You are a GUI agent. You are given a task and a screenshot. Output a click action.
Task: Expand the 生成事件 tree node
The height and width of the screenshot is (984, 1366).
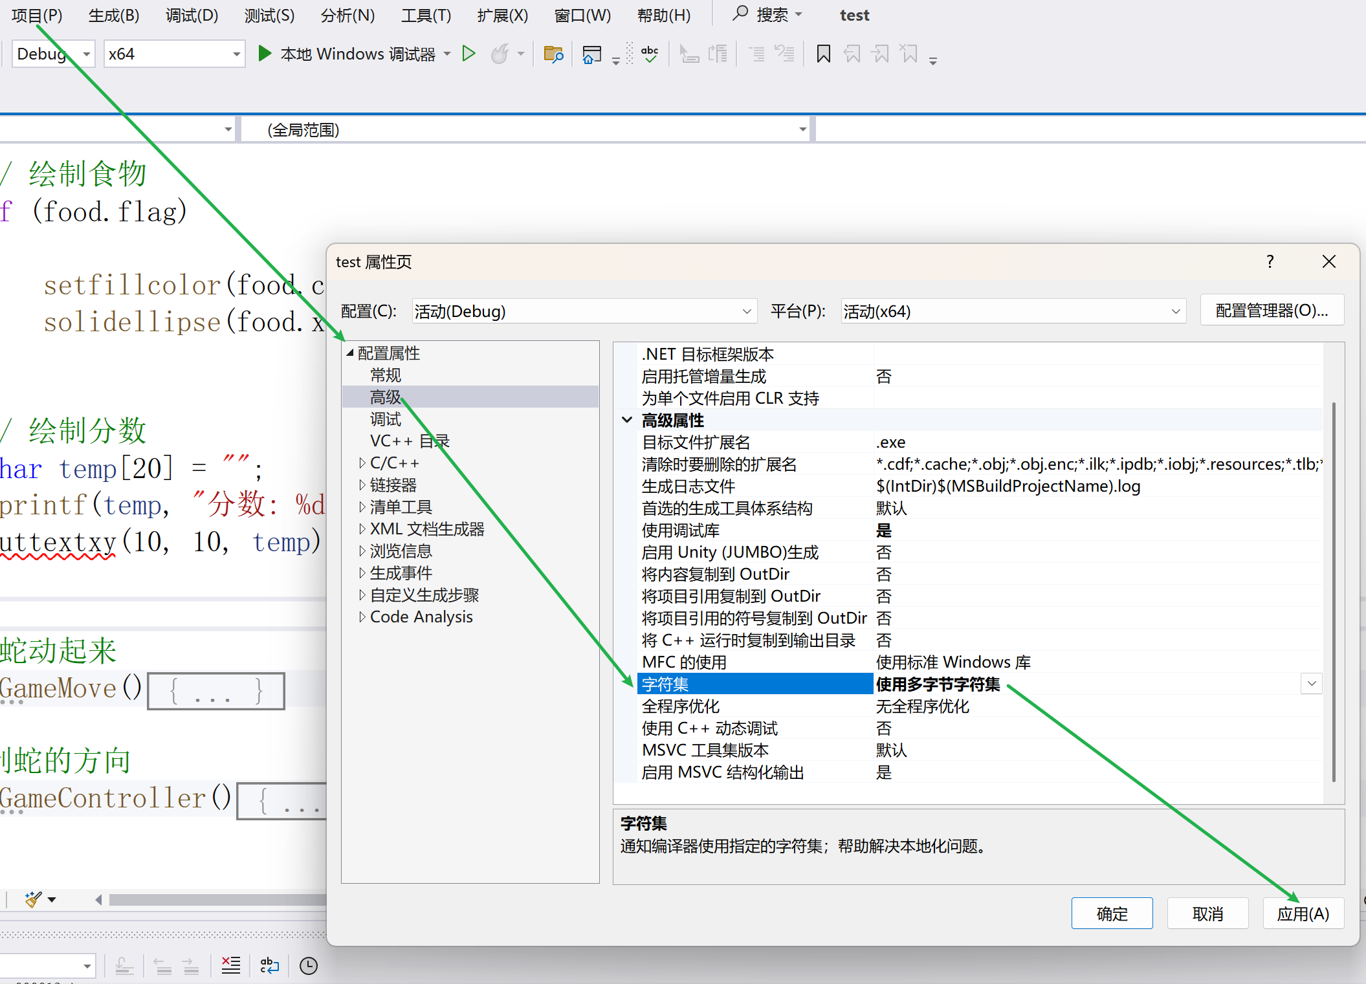tap(362, 573)
